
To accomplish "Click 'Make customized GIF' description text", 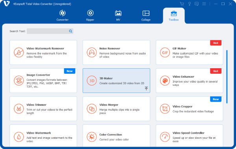I will (x=195, y=55).
